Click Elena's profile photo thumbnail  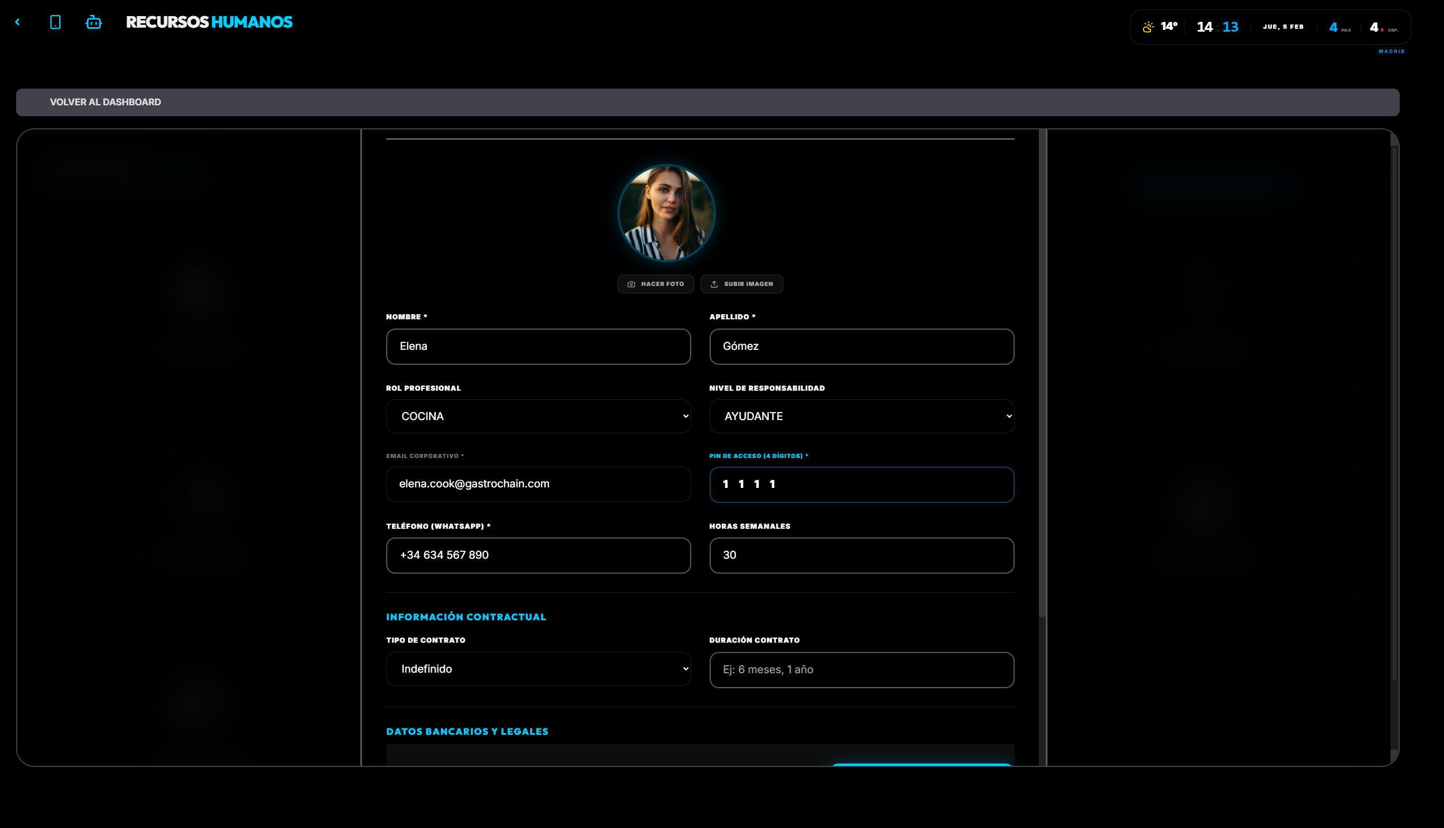tap(666, 213)
